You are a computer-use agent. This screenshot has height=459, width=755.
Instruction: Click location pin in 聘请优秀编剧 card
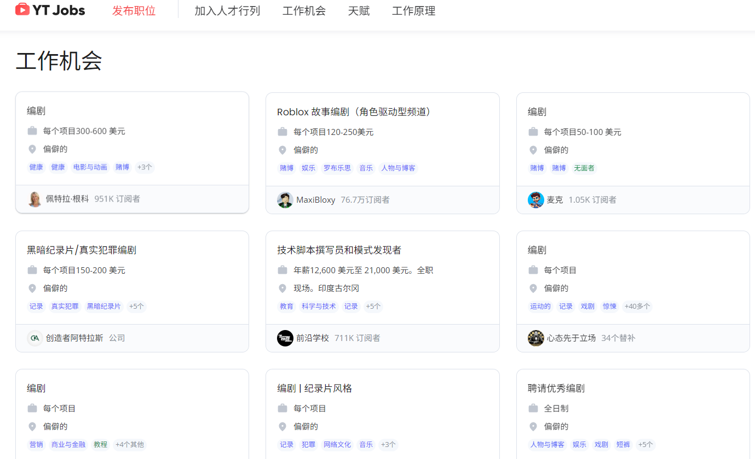coord(533,426)
